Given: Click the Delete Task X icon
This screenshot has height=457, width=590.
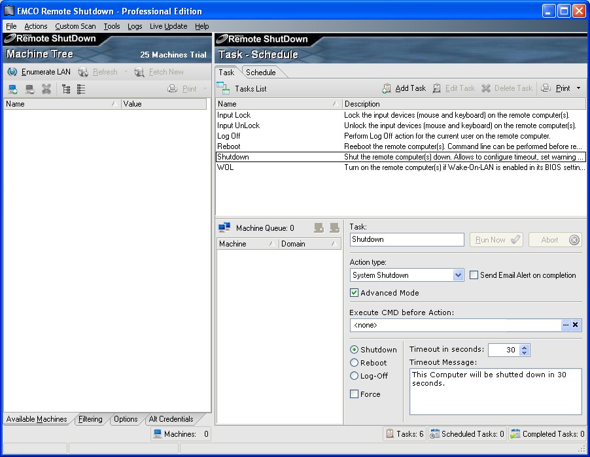Looking at the screenshot, I should [x=486, y=88].
